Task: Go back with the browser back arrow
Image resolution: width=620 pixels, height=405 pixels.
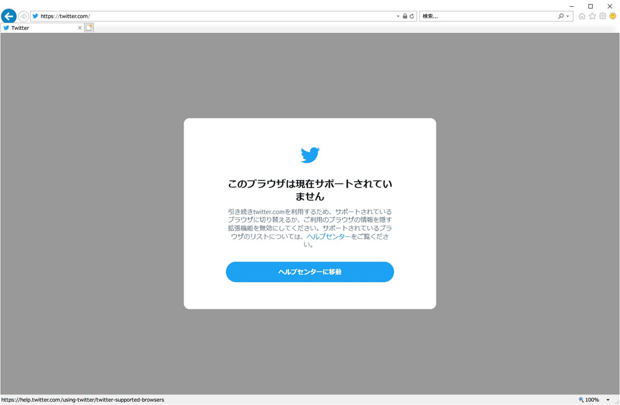Action: [x=9, y=16]
